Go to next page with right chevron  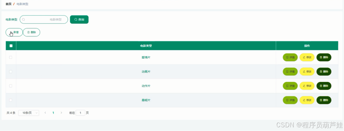[x=61, y=113]
